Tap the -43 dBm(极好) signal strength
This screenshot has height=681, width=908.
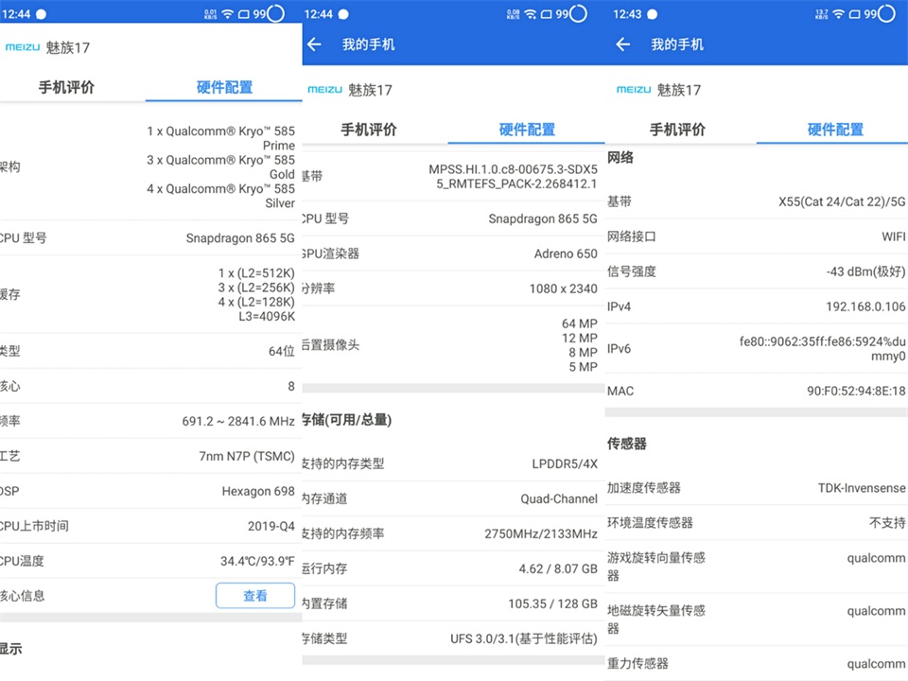(865, 271)
